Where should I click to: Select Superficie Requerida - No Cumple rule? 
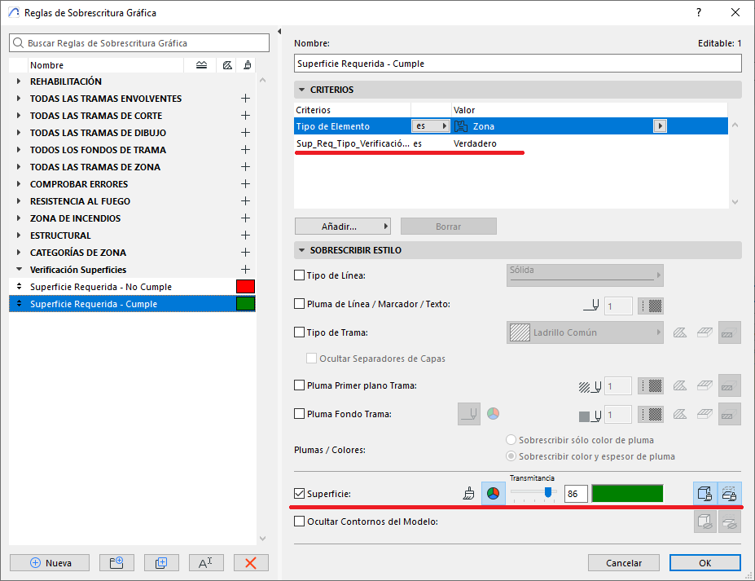[101, 287]
